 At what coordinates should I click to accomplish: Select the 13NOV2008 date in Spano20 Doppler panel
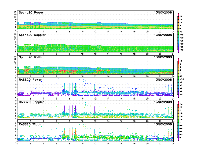(163, 35)
